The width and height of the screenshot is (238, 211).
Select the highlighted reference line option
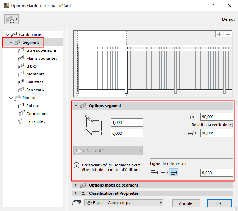point(173,173)
